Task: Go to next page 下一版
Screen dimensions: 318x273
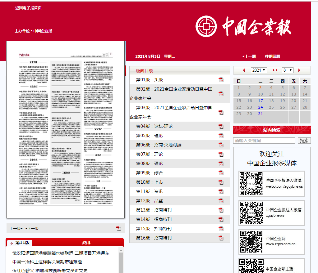Action: [32, 228]
